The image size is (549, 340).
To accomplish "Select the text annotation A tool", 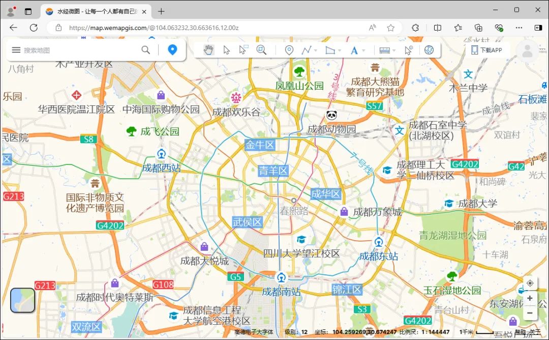I will 354,50.
